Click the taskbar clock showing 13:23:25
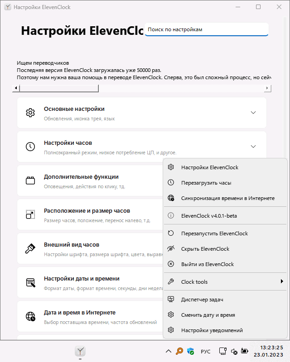Viewport: 290px width, 362px height. coord(269,351)
